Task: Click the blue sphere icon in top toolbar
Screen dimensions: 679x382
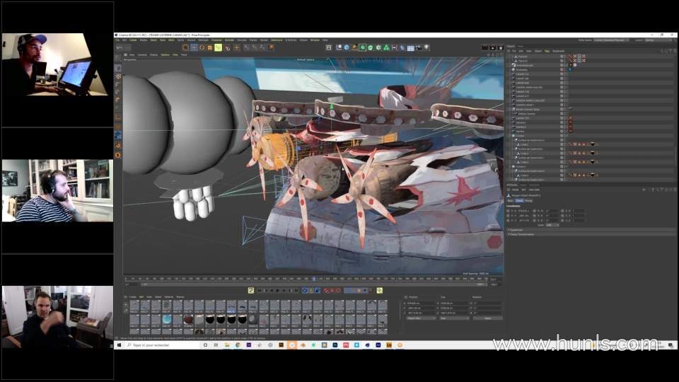Action: [x=347, y=47]
